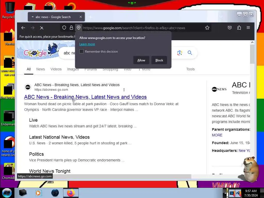Open the Learn more link
Image resolution: width=264 pixels, height=198 pixels.
[x=87, y=44]
